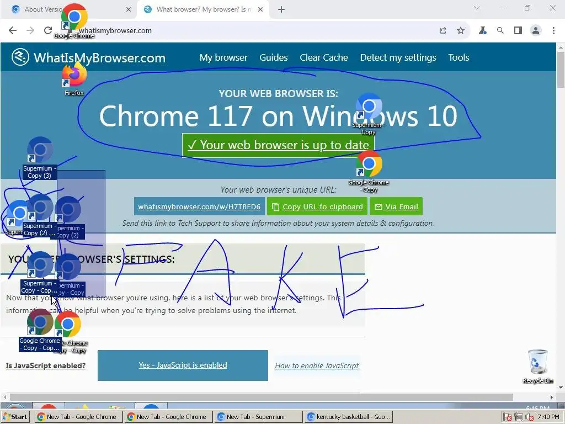Expand the tab search chevron
565x424 pixels.
click(476, 8)
